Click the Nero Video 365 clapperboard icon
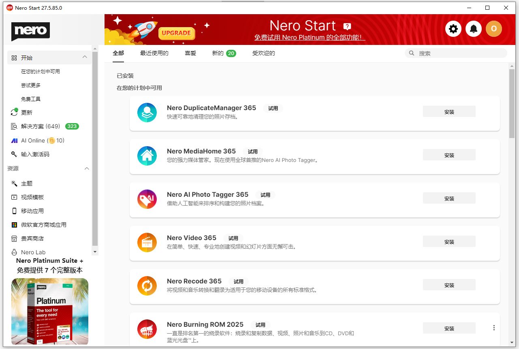Viewport: 519px width, 349px height. pyautogui.click(x=147, y=242)
